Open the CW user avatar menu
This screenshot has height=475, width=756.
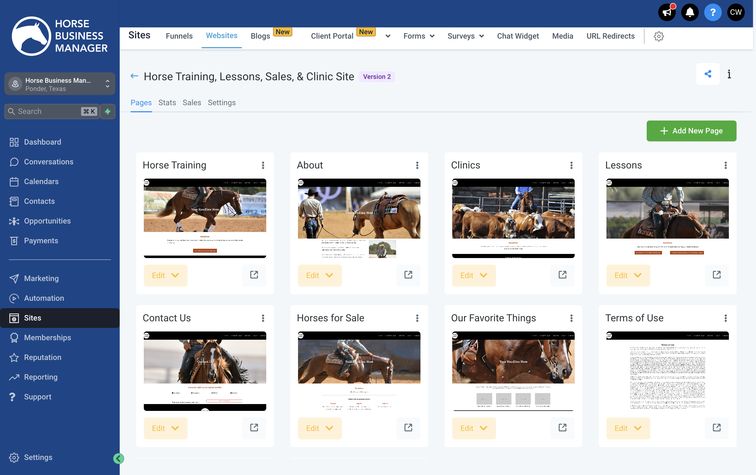pos(735,13)
